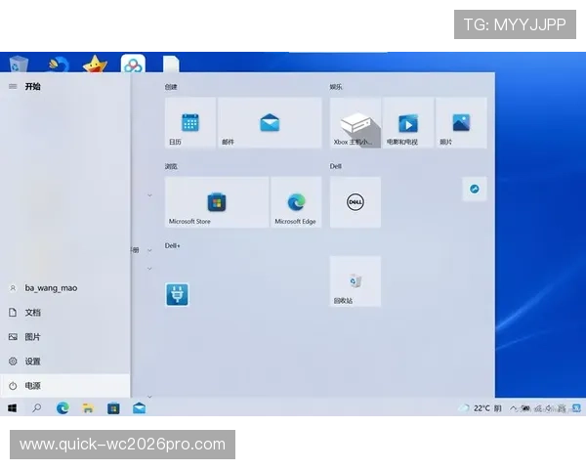The height and width of the screenshot is (469, 586).
Task: Open taskbar search magnifier
Action: click(37, 408)
